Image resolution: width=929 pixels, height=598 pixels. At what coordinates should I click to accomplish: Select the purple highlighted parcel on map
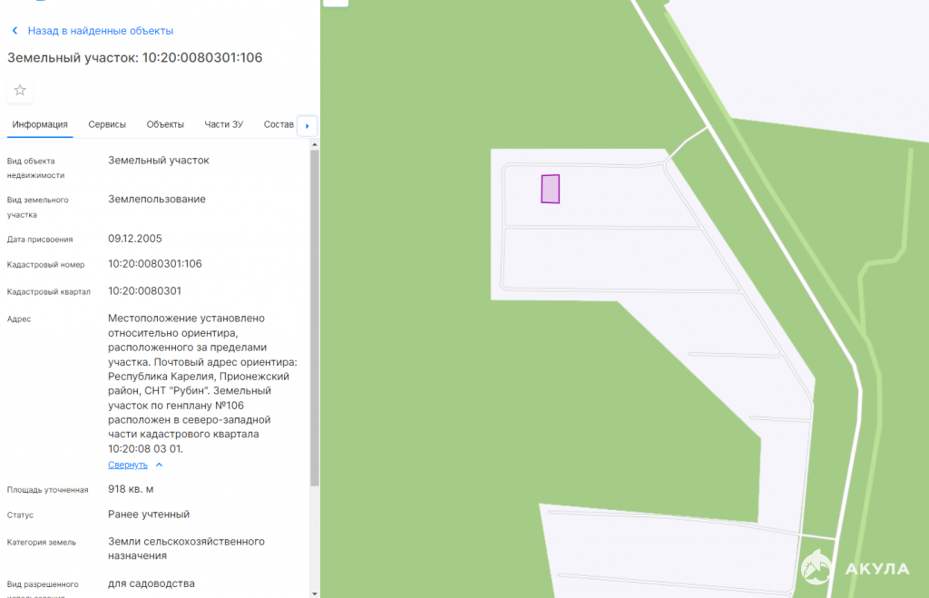[x=550, y=189]
